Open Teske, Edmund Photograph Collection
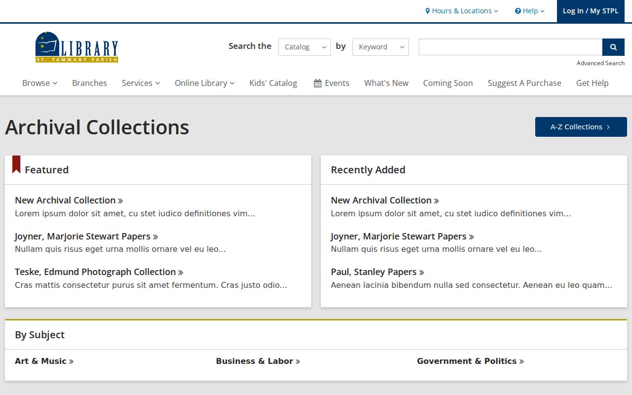 point(99,272)
